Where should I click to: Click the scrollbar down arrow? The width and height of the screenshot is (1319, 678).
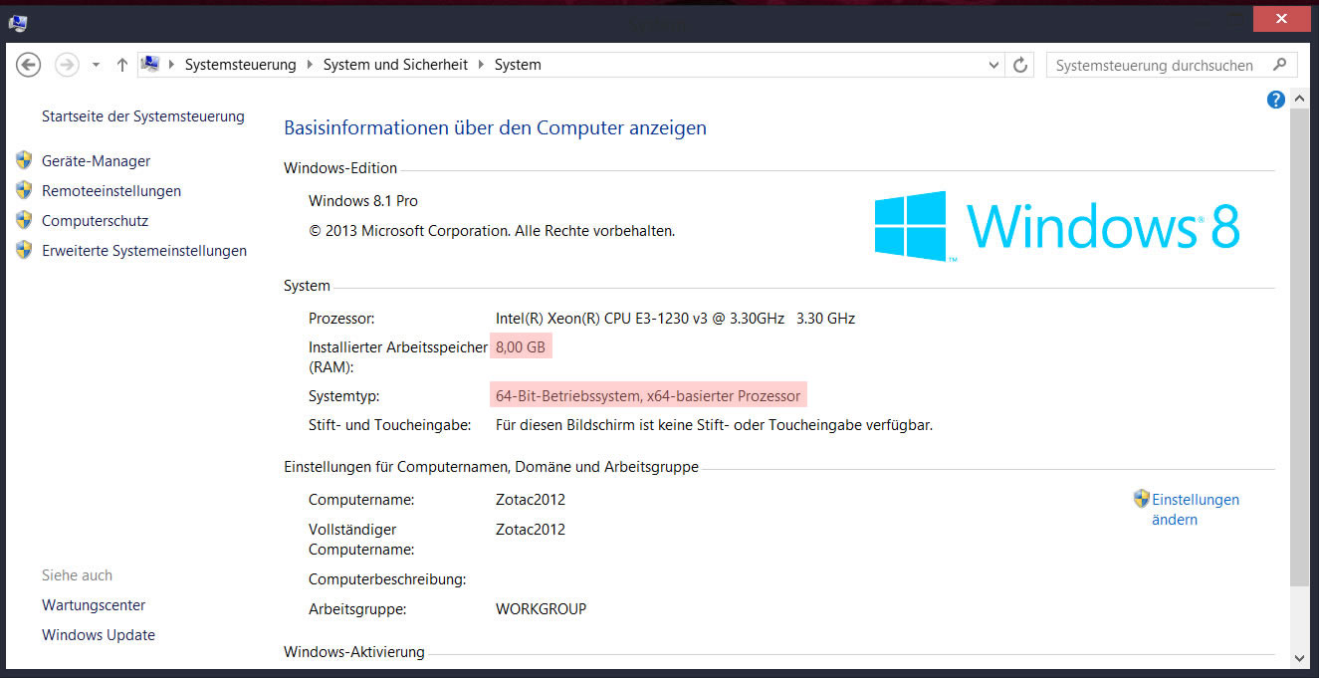coord(1299,658)
